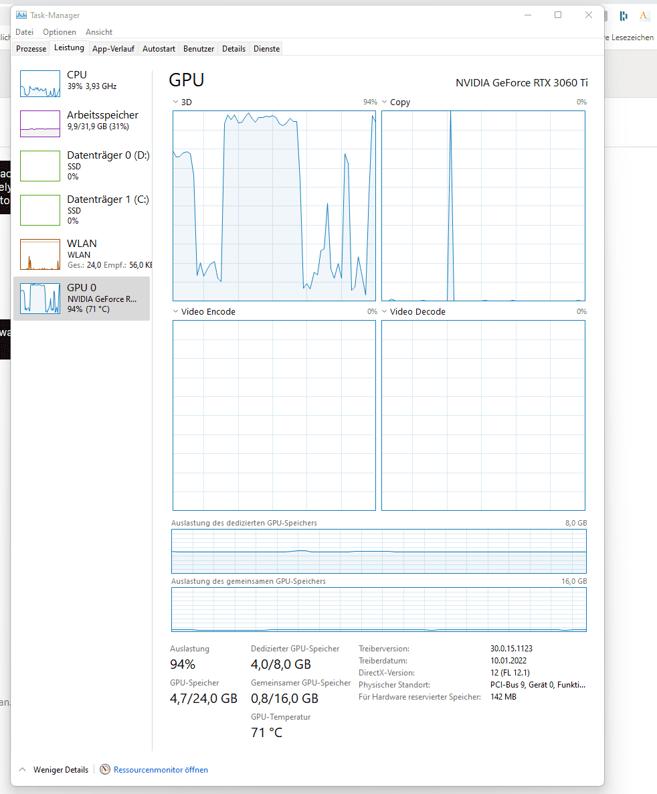Switch to the Benutzer tab

click(199, 49)
